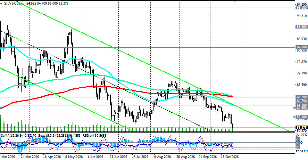Click the square handle on 60.350 line
The image size is (308, 160).
pos(294,108)
